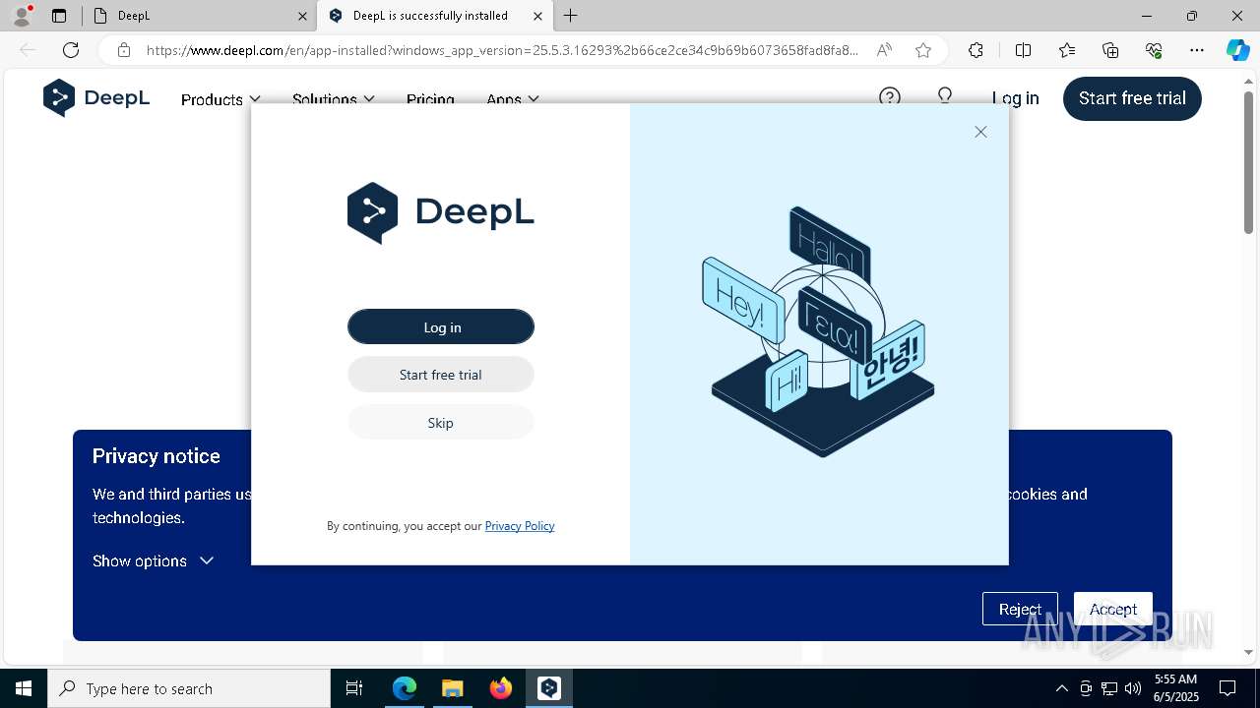Screen dimensions: 1260x708
Task: Switch to the first DeepL tab
Action: coord(199,16)
